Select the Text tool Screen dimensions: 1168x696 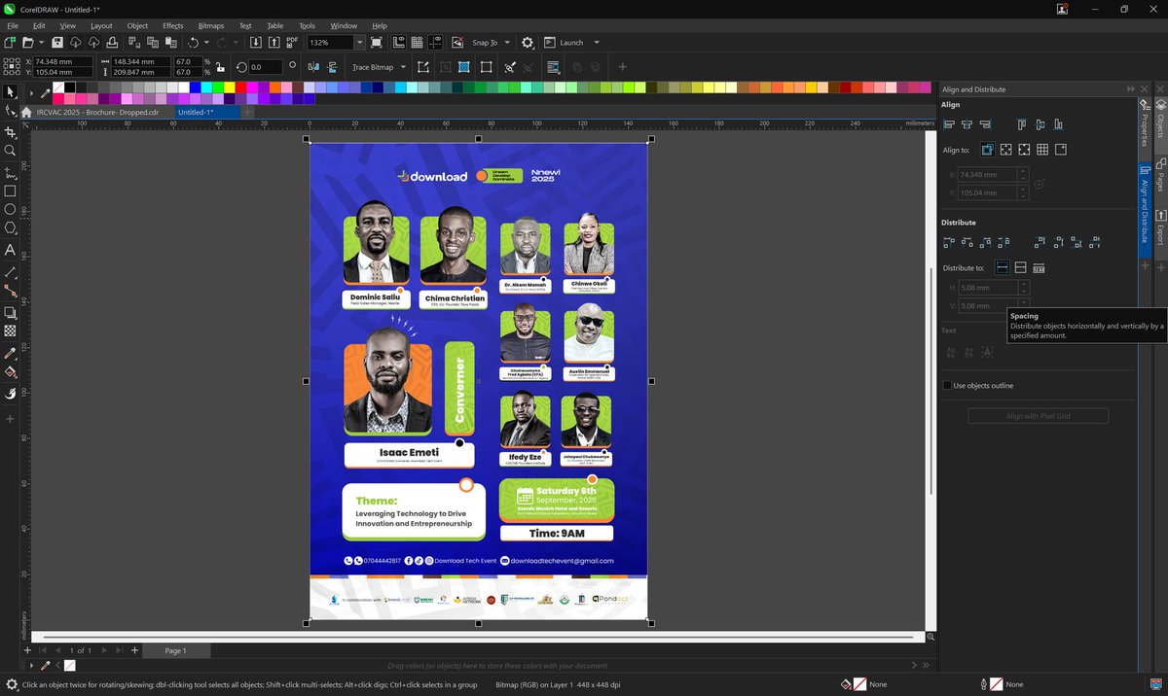[10, 250]
